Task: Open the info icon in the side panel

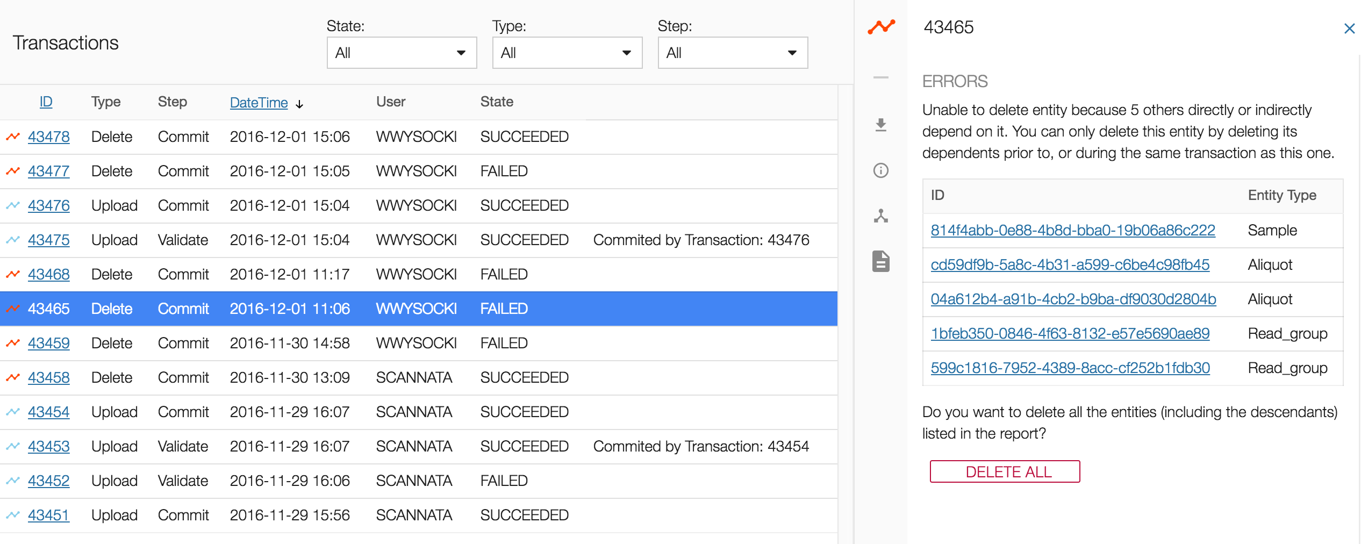Action: (x=880, y=170)
